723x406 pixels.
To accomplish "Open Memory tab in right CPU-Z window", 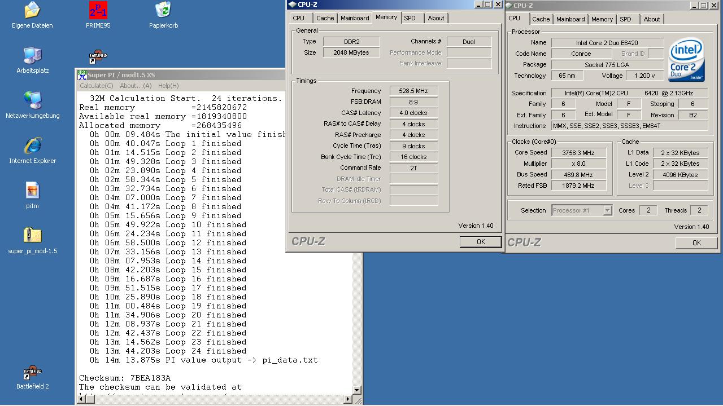I will point(602,19).
